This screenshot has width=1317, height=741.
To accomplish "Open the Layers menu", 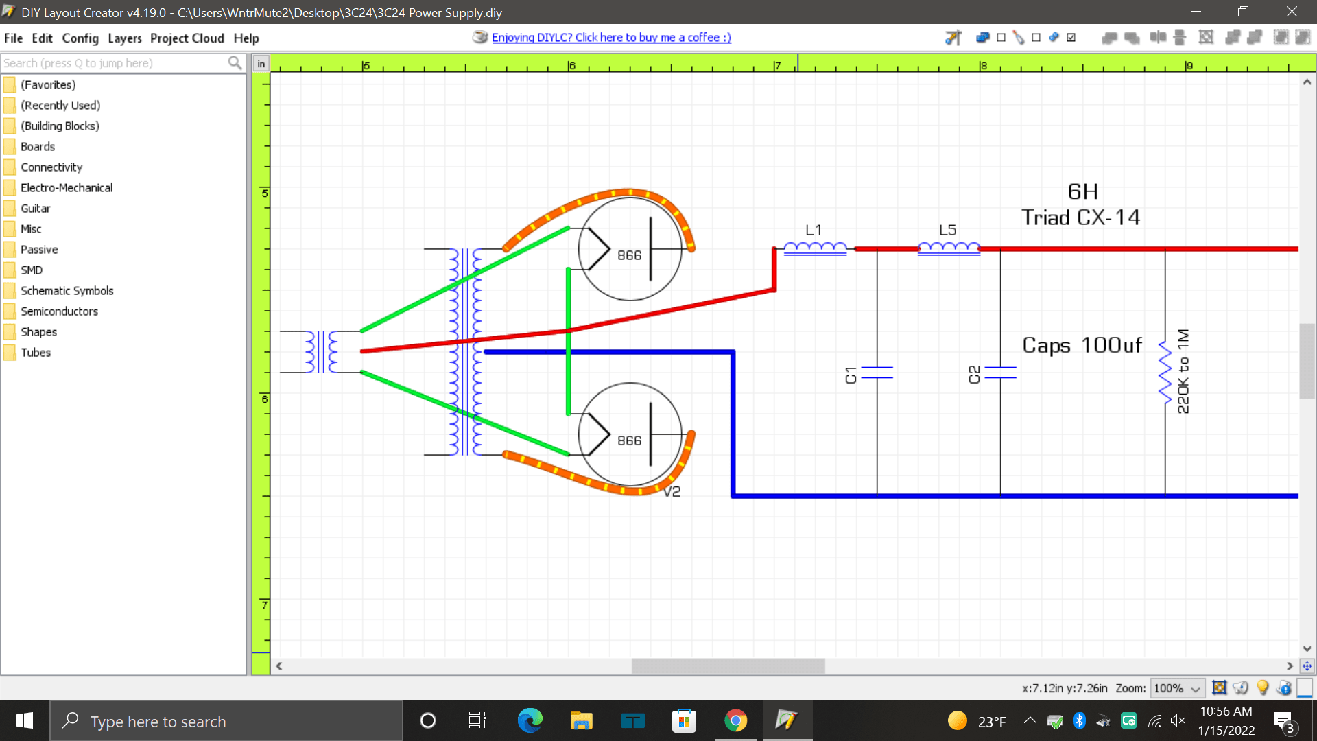I will point(124,38).
